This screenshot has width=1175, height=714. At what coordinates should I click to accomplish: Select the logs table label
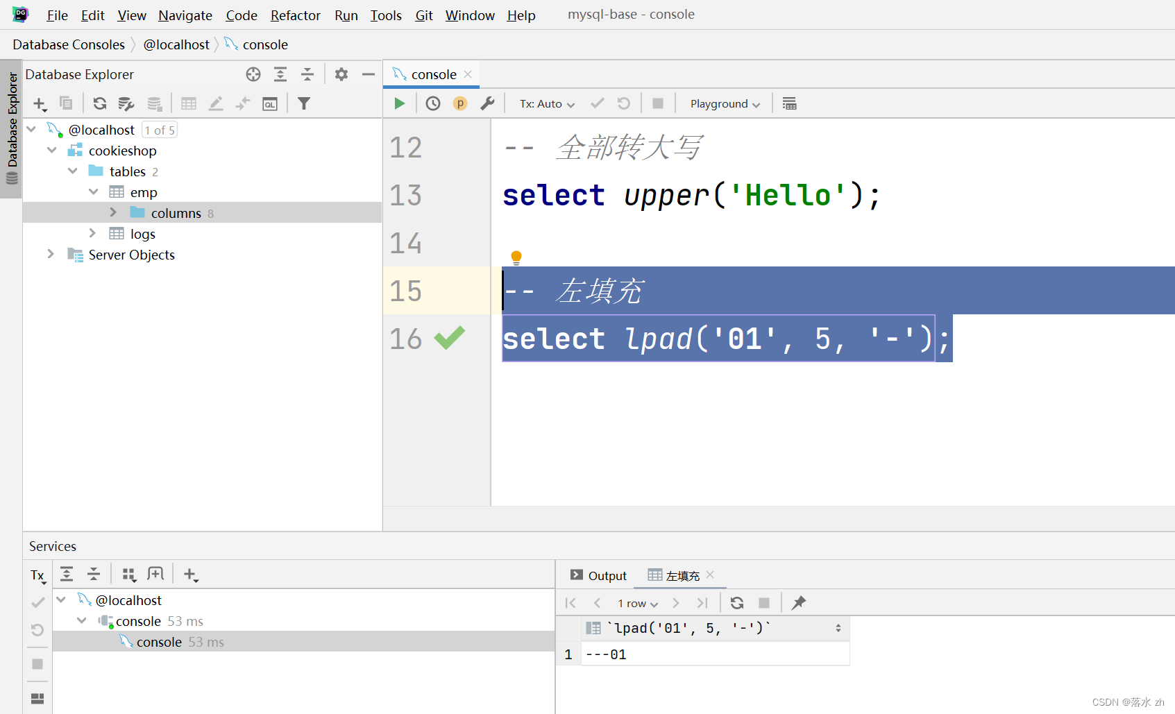tap(143, 234)
